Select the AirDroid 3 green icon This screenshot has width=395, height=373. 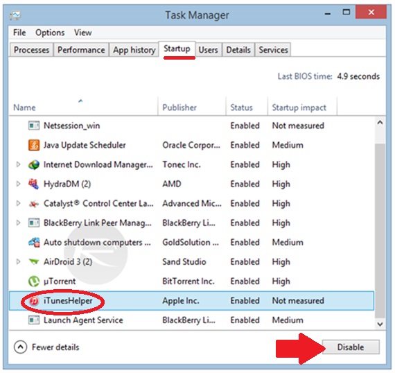click(x=34, y=262)
